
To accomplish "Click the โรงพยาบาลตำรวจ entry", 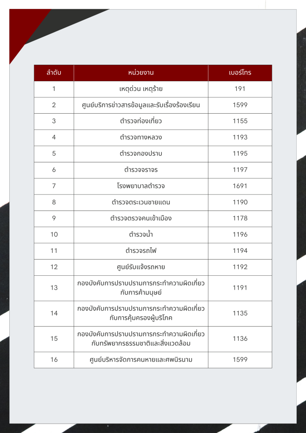I will pos(141,186).
